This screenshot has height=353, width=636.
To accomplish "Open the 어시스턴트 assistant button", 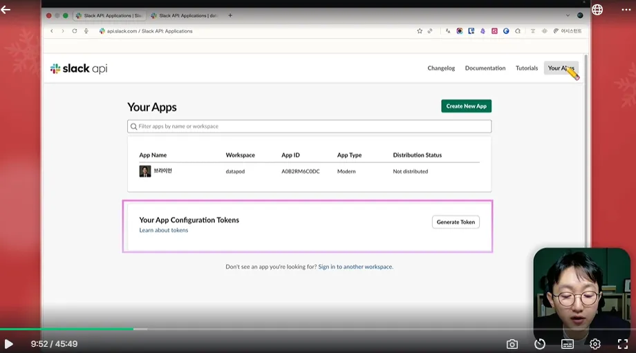I will [x=568, y=31].
